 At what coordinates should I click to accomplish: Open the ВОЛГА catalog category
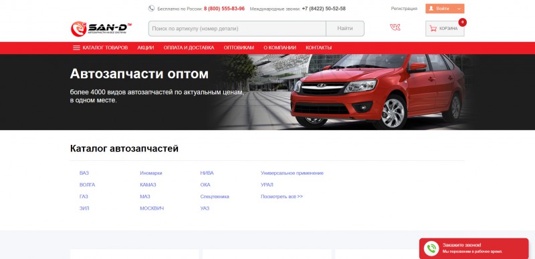tap(88, 185)
